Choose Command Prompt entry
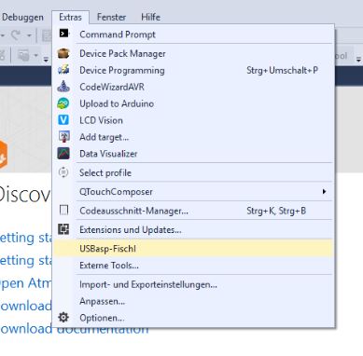 click(193, 34)
